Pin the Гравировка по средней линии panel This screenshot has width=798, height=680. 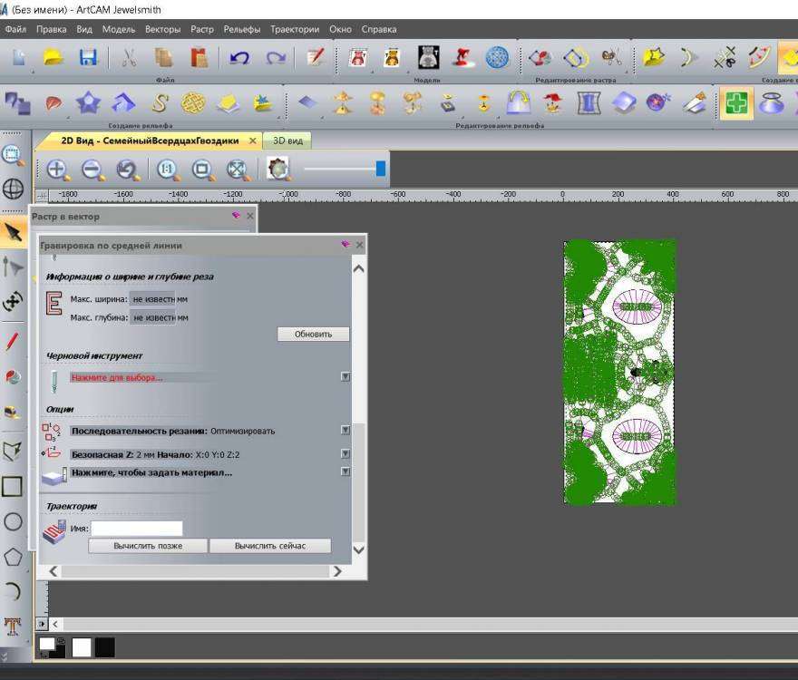[345, 245]
